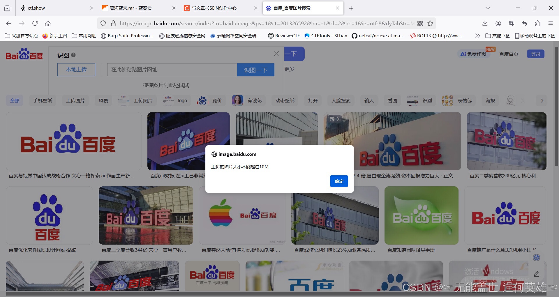The image size is (559, 297).
Task: Open a new browser tab
Action: [x=351, y=8]
